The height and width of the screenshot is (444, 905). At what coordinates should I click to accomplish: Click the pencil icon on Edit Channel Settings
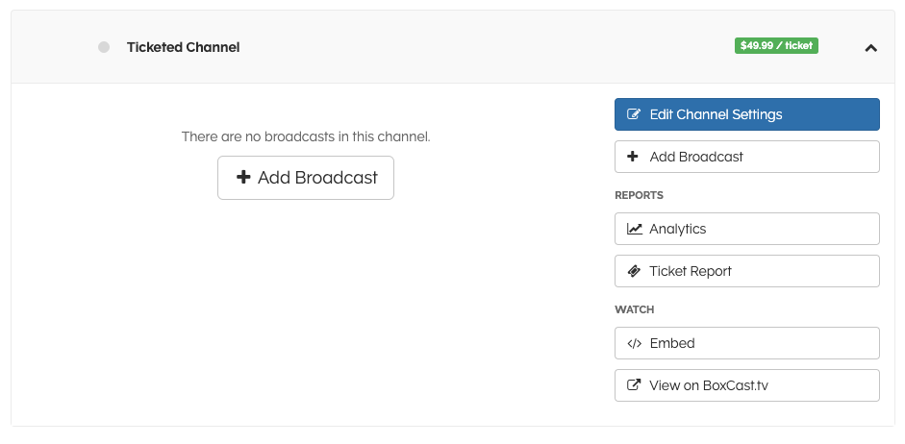634,114
